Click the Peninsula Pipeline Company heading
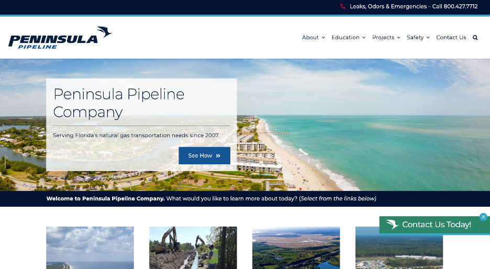490x269 pixels. (119, 103)
